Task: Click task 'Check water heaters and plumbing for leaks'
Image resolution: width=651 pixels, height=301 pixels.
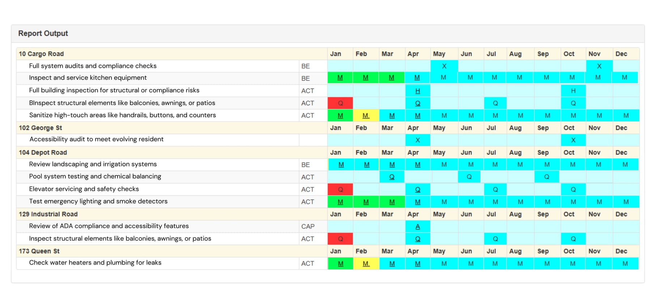Action: [x=95, y=263]
